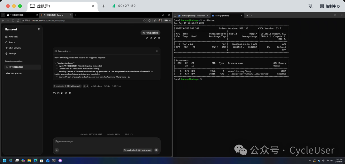345x164 pixels.
Task: Start a New chat in llama-ui
Action: (11, 36)
